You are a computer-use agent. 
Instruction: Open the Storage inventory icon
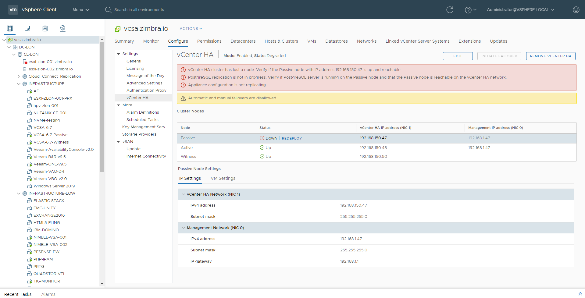point(45,28)
